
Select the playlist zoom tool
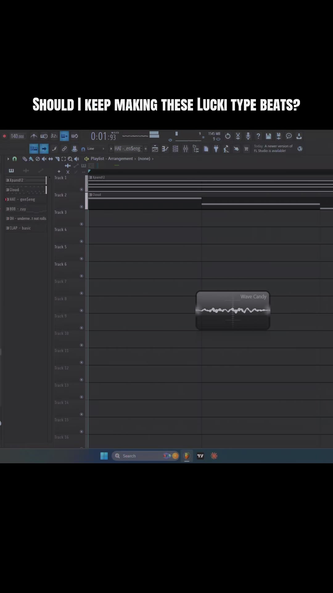[x=70, y=159]
